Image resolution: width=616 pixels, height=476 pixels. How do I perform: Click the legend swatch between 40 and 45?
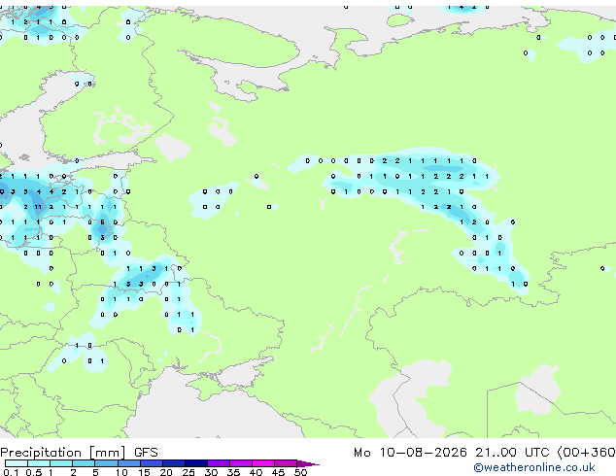click(263, 463)
